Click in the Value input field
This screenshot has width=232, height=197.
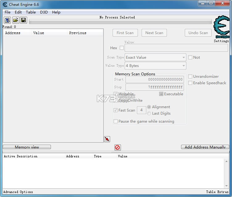(176, 48)
